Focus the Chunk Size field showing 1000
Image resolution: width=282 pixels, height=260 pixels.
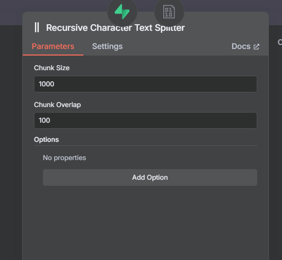click(146, 84)
